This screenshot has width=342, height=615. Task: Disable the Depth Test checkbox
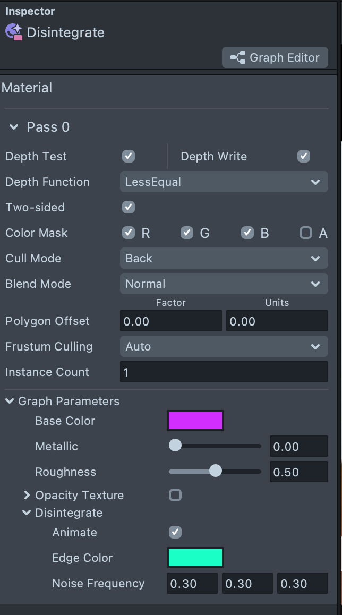[127, 156]
